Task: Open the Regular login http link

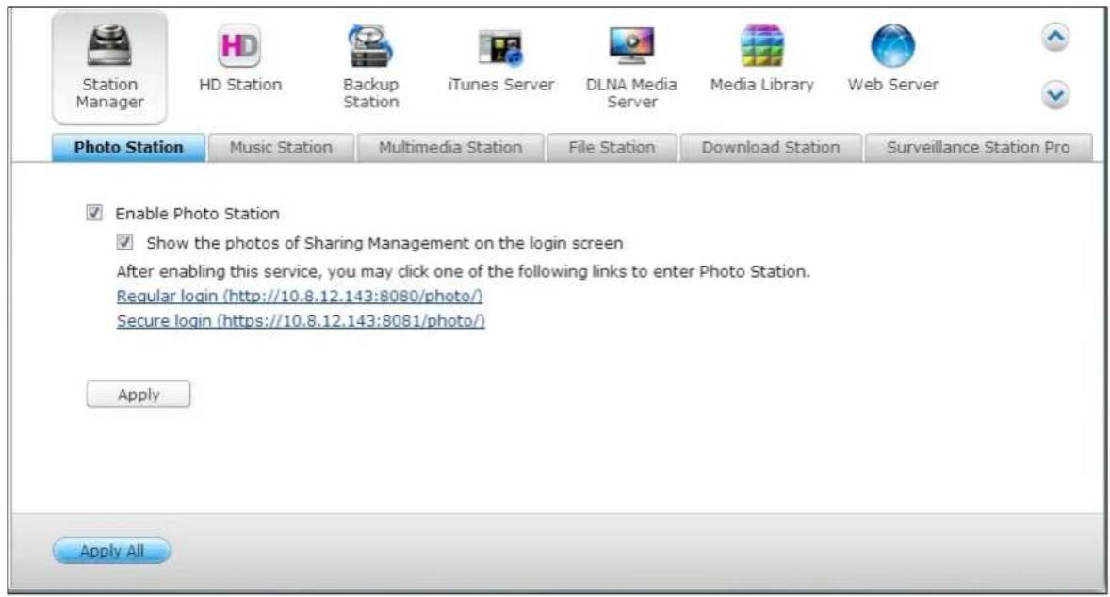Action: click(x=300, y=296)
